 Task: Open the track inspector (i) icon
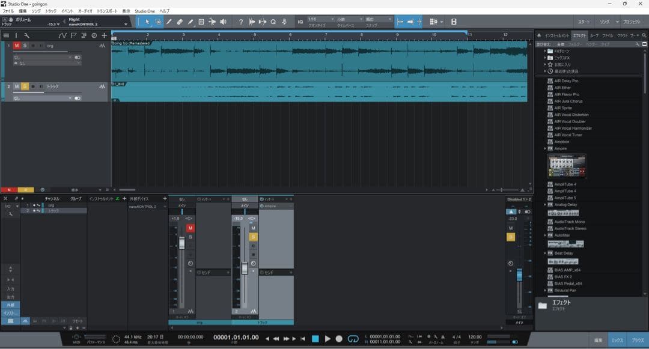pos(16,35)
